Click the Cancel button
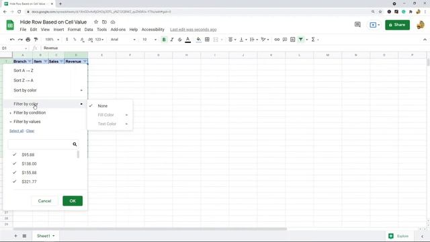 [44, 201]
